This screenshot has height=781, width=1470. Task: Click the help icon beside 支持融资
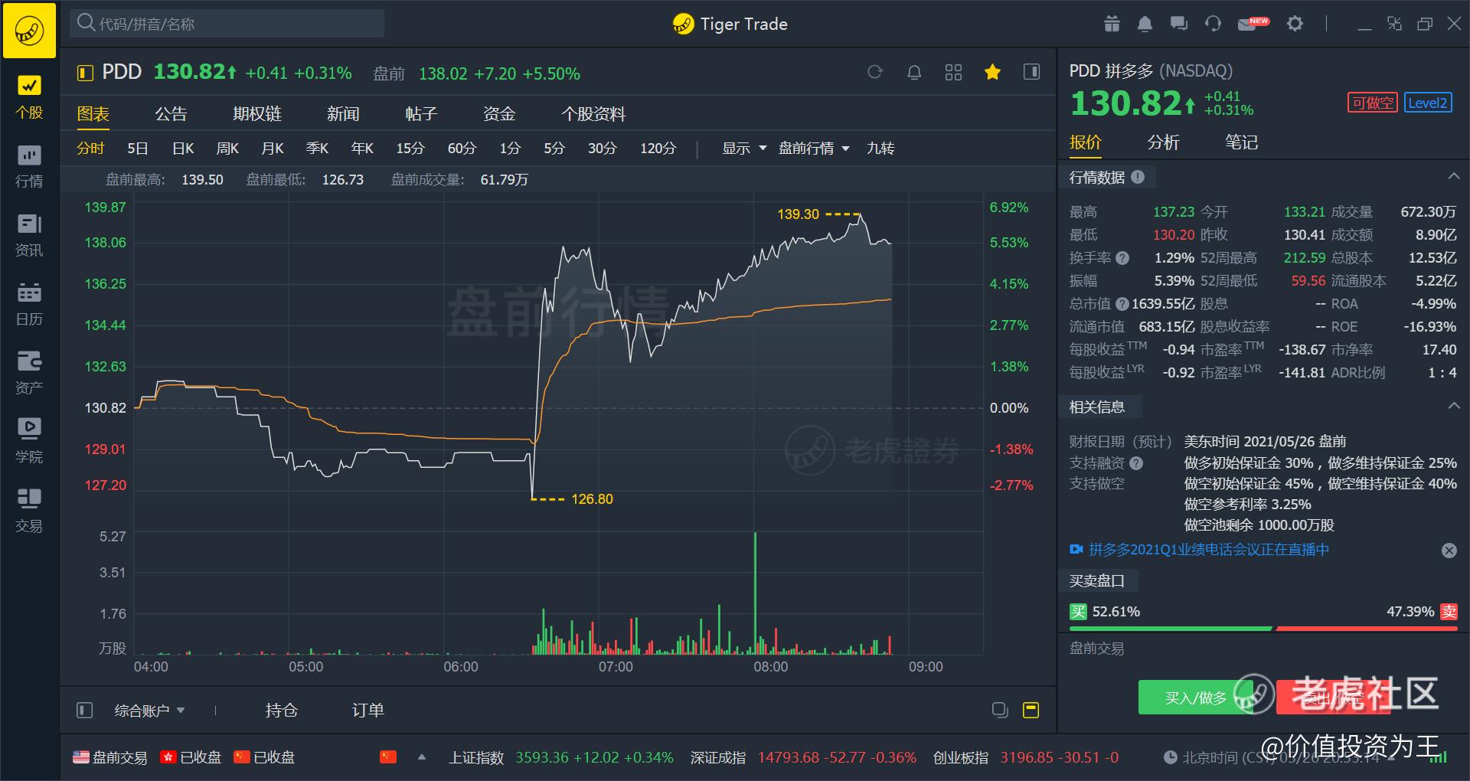[x=1136, y=462]
